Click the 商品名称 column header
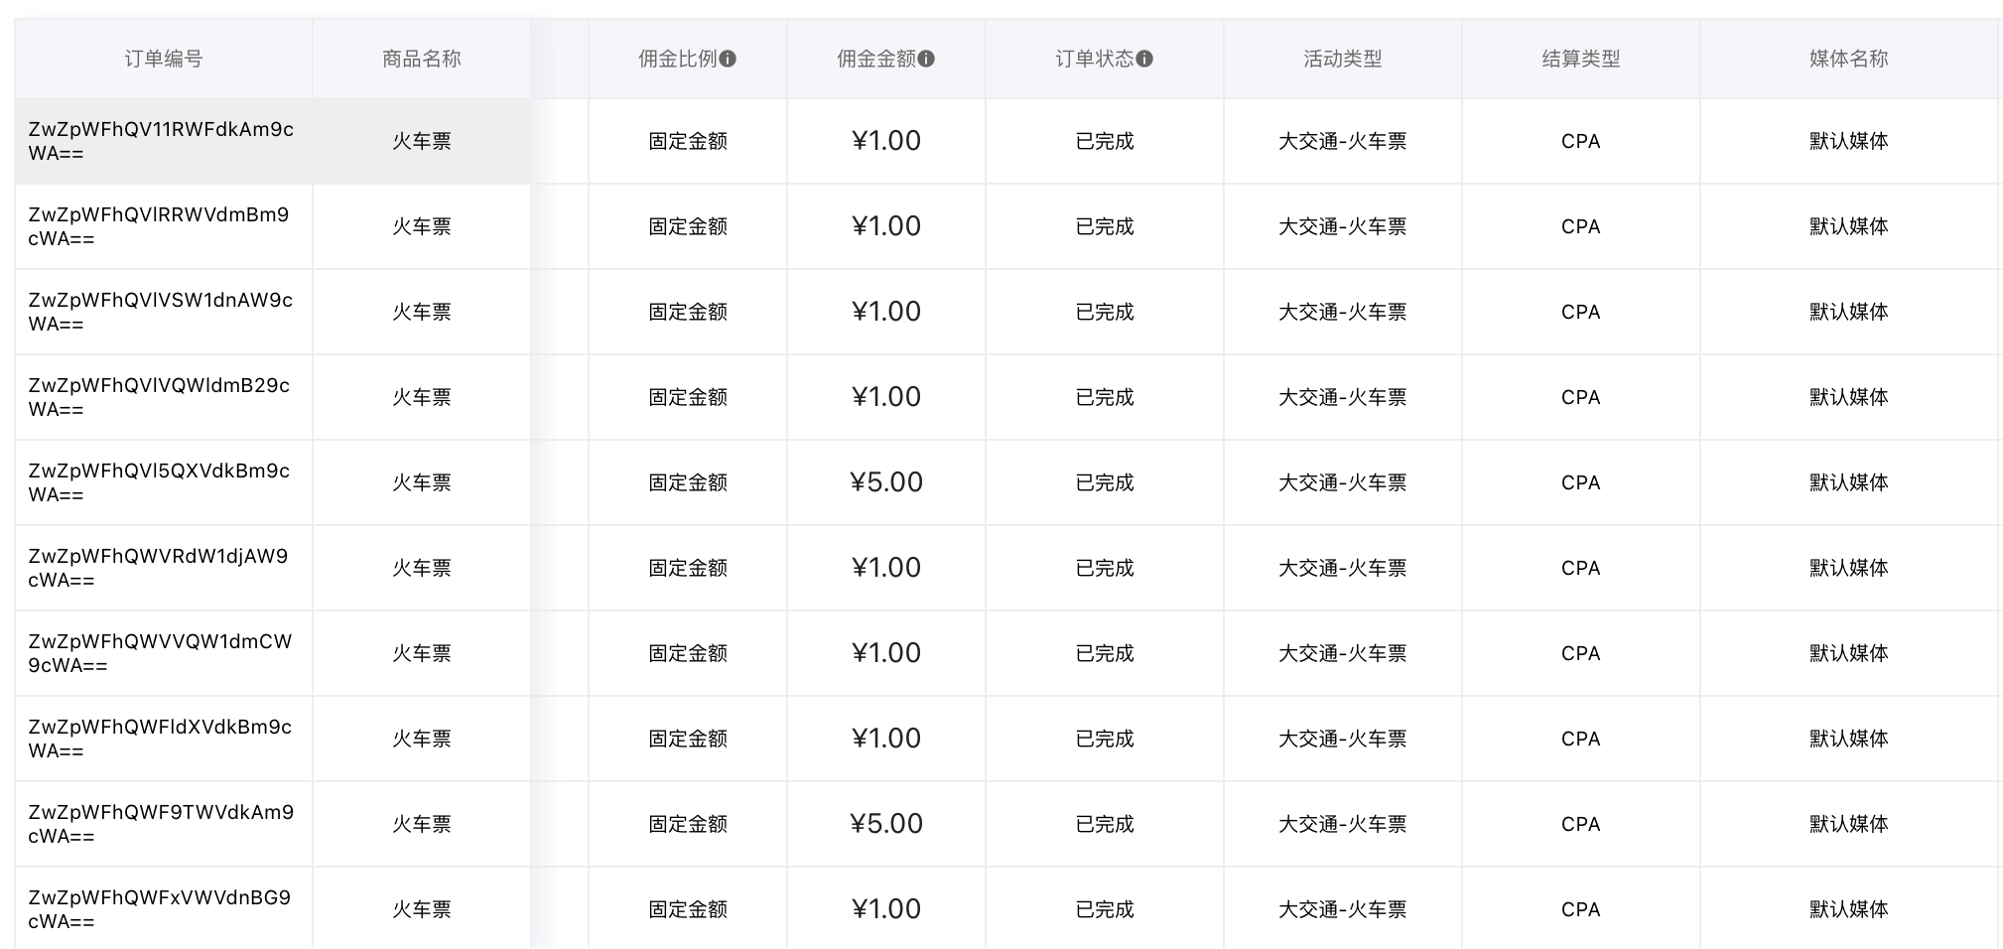Image resolution: width=2003 pixels, height=949 pixels. coord(422,60)
